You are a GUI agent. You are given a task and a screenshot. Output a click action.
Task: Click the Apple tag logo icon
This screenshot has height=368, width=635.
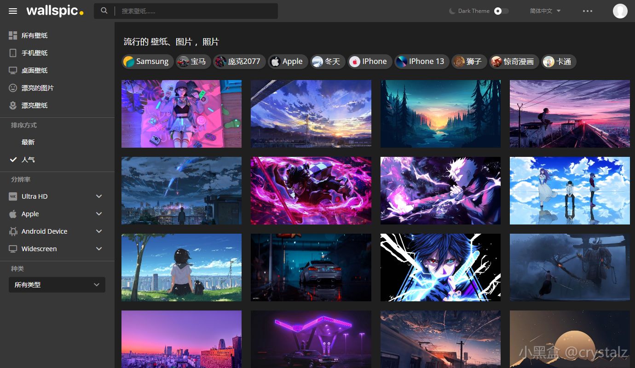275,62
